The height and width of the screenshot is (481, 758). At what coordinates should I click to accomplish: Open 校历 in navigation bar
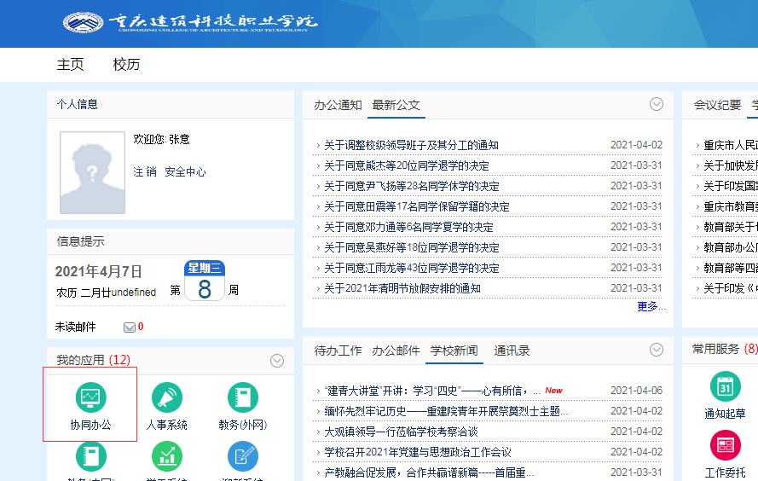click(126, 64)
